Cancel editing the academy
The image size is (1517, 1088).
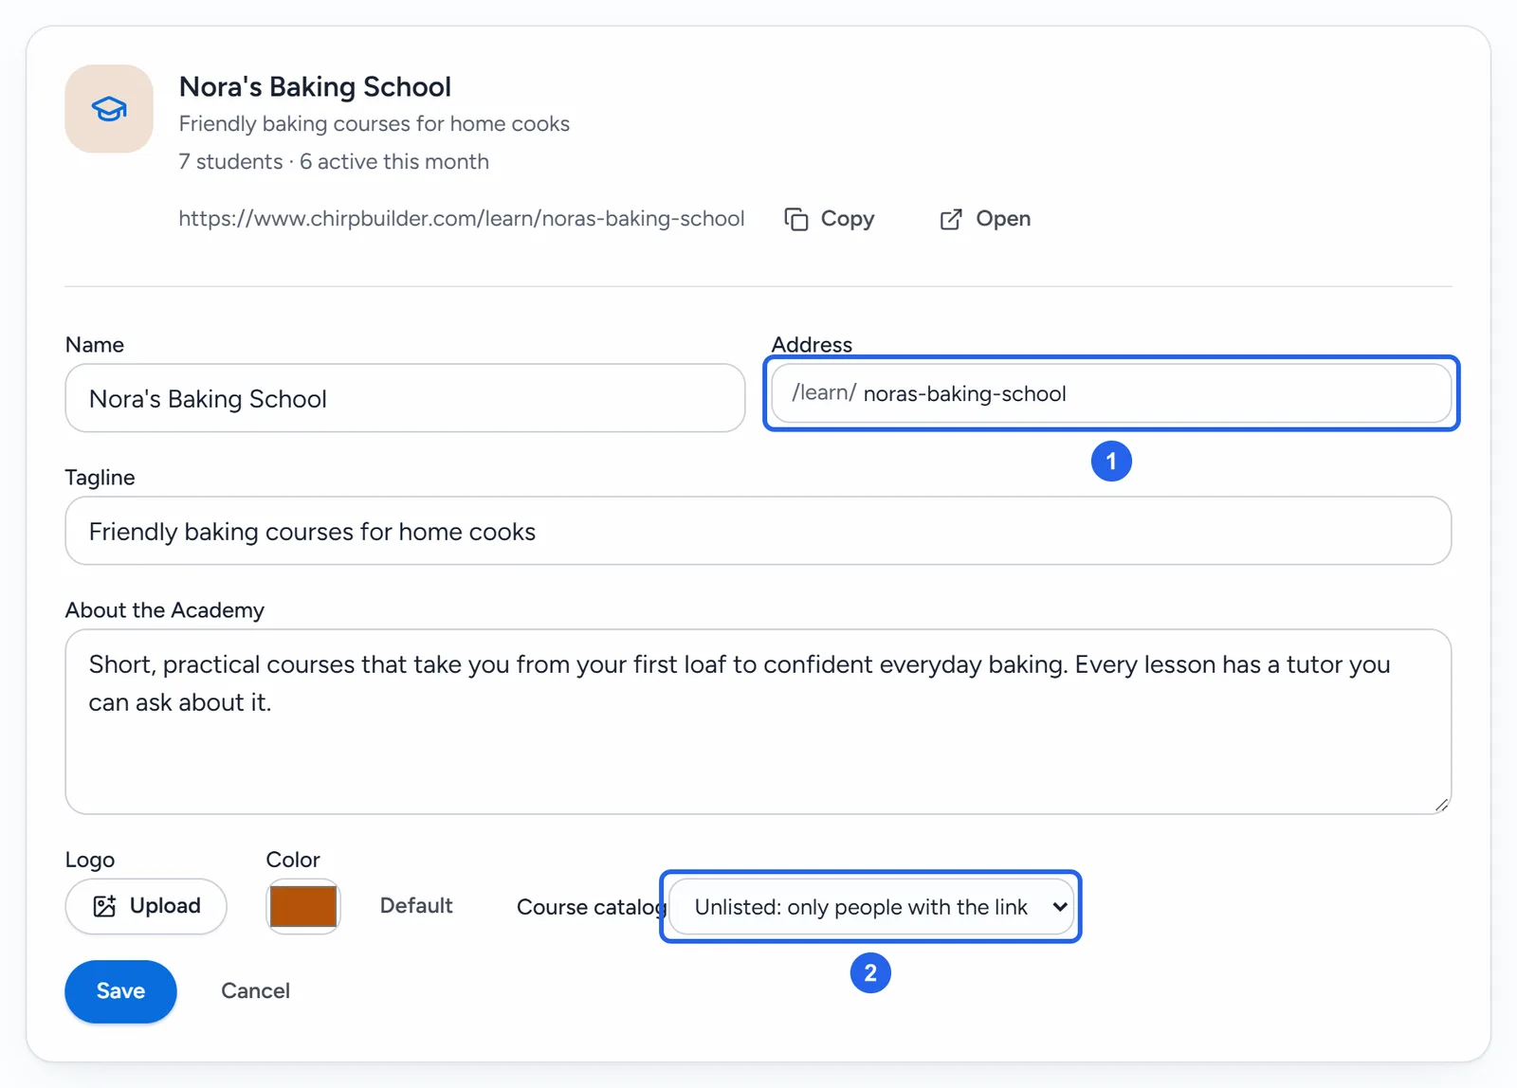pyautogui.click(x=256, y=991)
